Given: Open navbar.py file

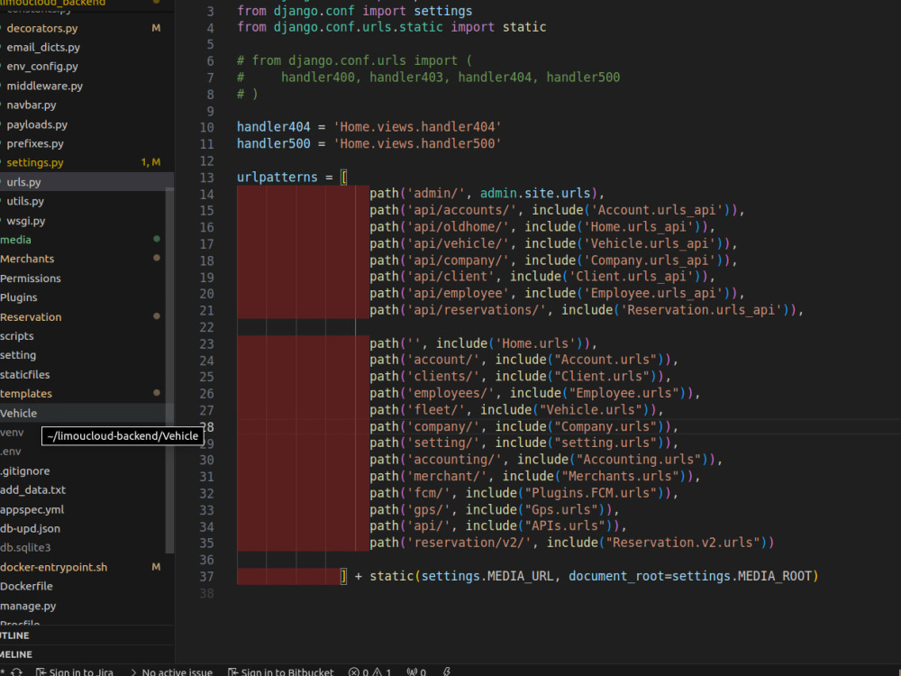Looking at the screenshot, I should (31, 105).
